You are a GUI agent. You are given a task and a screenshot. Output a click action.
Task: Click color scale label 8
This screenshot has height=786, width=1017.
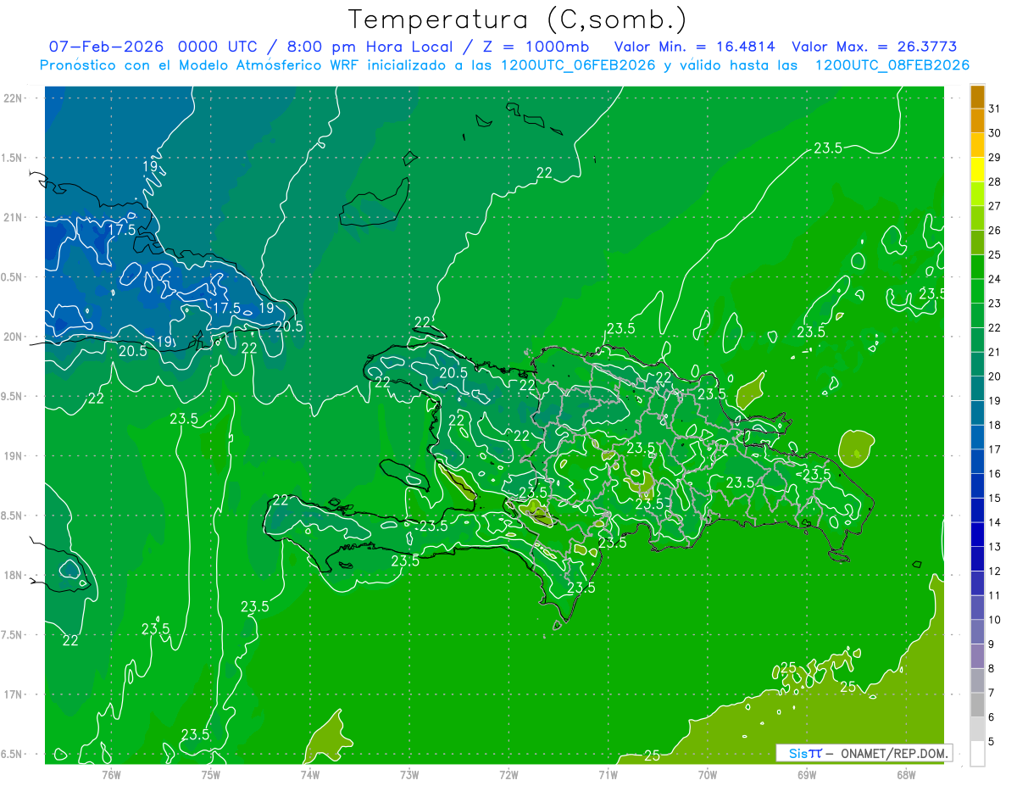point(991,669)
